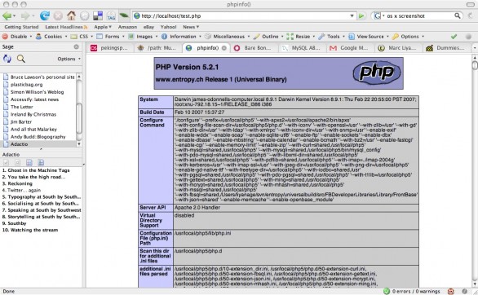Switch to the /path: Mu... tab
The width and height of the screenshot is (478, 295).
click(x=158, y=48)
